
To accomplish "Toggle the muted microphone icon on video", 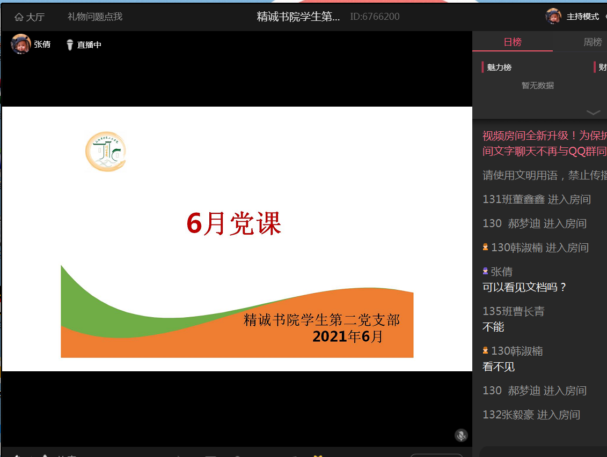I will 460,435.
